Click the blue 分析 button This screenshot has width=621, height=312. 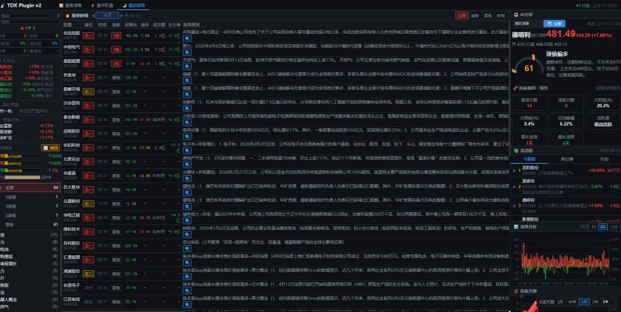pos(554,24)
